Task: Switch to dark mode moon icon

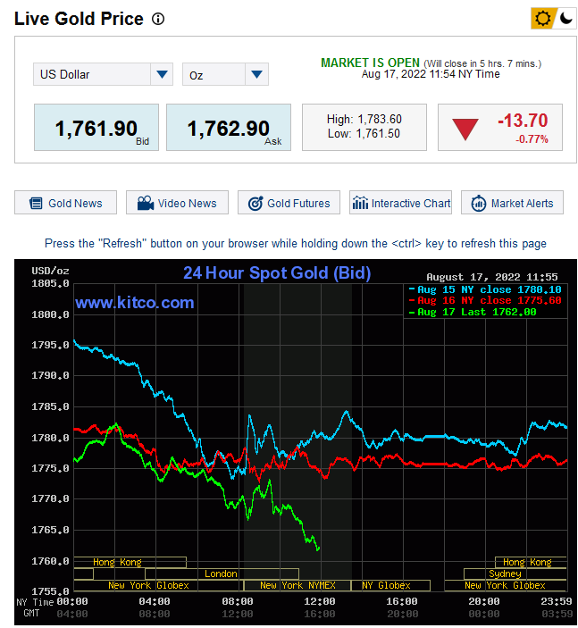Action: [565, 19]
